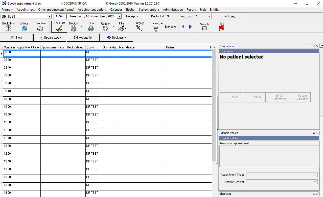Open the W-room waiting room icon
The width and height of the screenshot is (323, 197).
24,29
